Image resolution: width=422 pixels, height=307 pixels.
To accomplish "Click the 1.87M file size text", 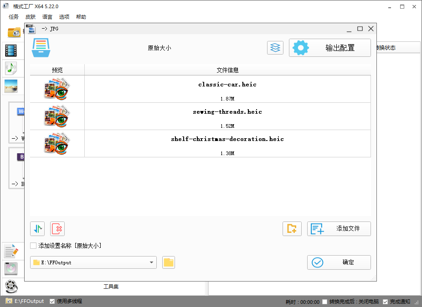I will (227, 99).
